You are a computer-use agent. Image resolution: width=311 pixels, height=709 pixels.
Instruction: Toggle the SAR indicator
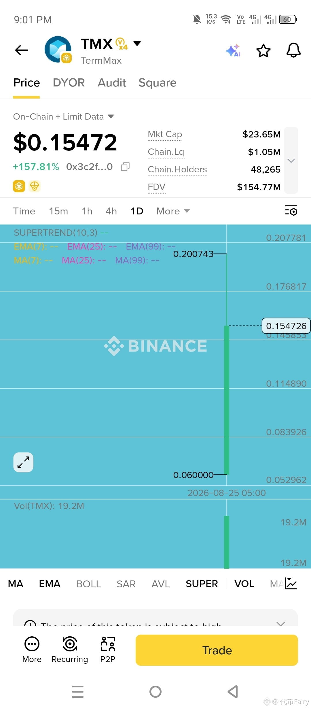(126, 584)
